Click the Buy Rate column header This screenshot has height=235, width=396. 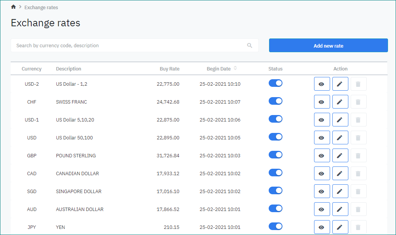(x=169, y=69)
